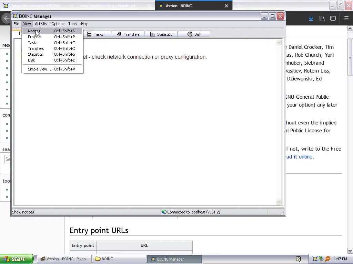Click the BOINC Manager taskbar button
Image resolution: width=353 pixels, height=264 pixels.
tap(174, 259)
